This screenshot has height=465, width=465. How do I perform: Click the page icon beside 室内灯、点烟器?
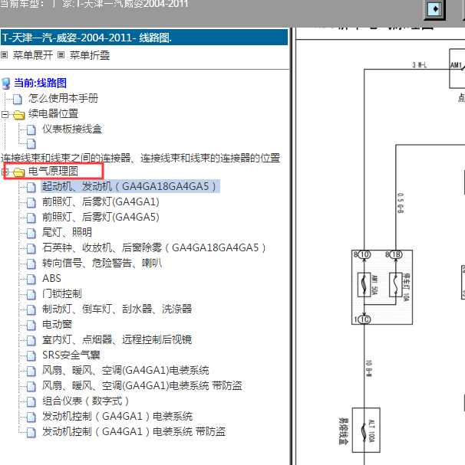pyautogui.click(x=31, y=340)
